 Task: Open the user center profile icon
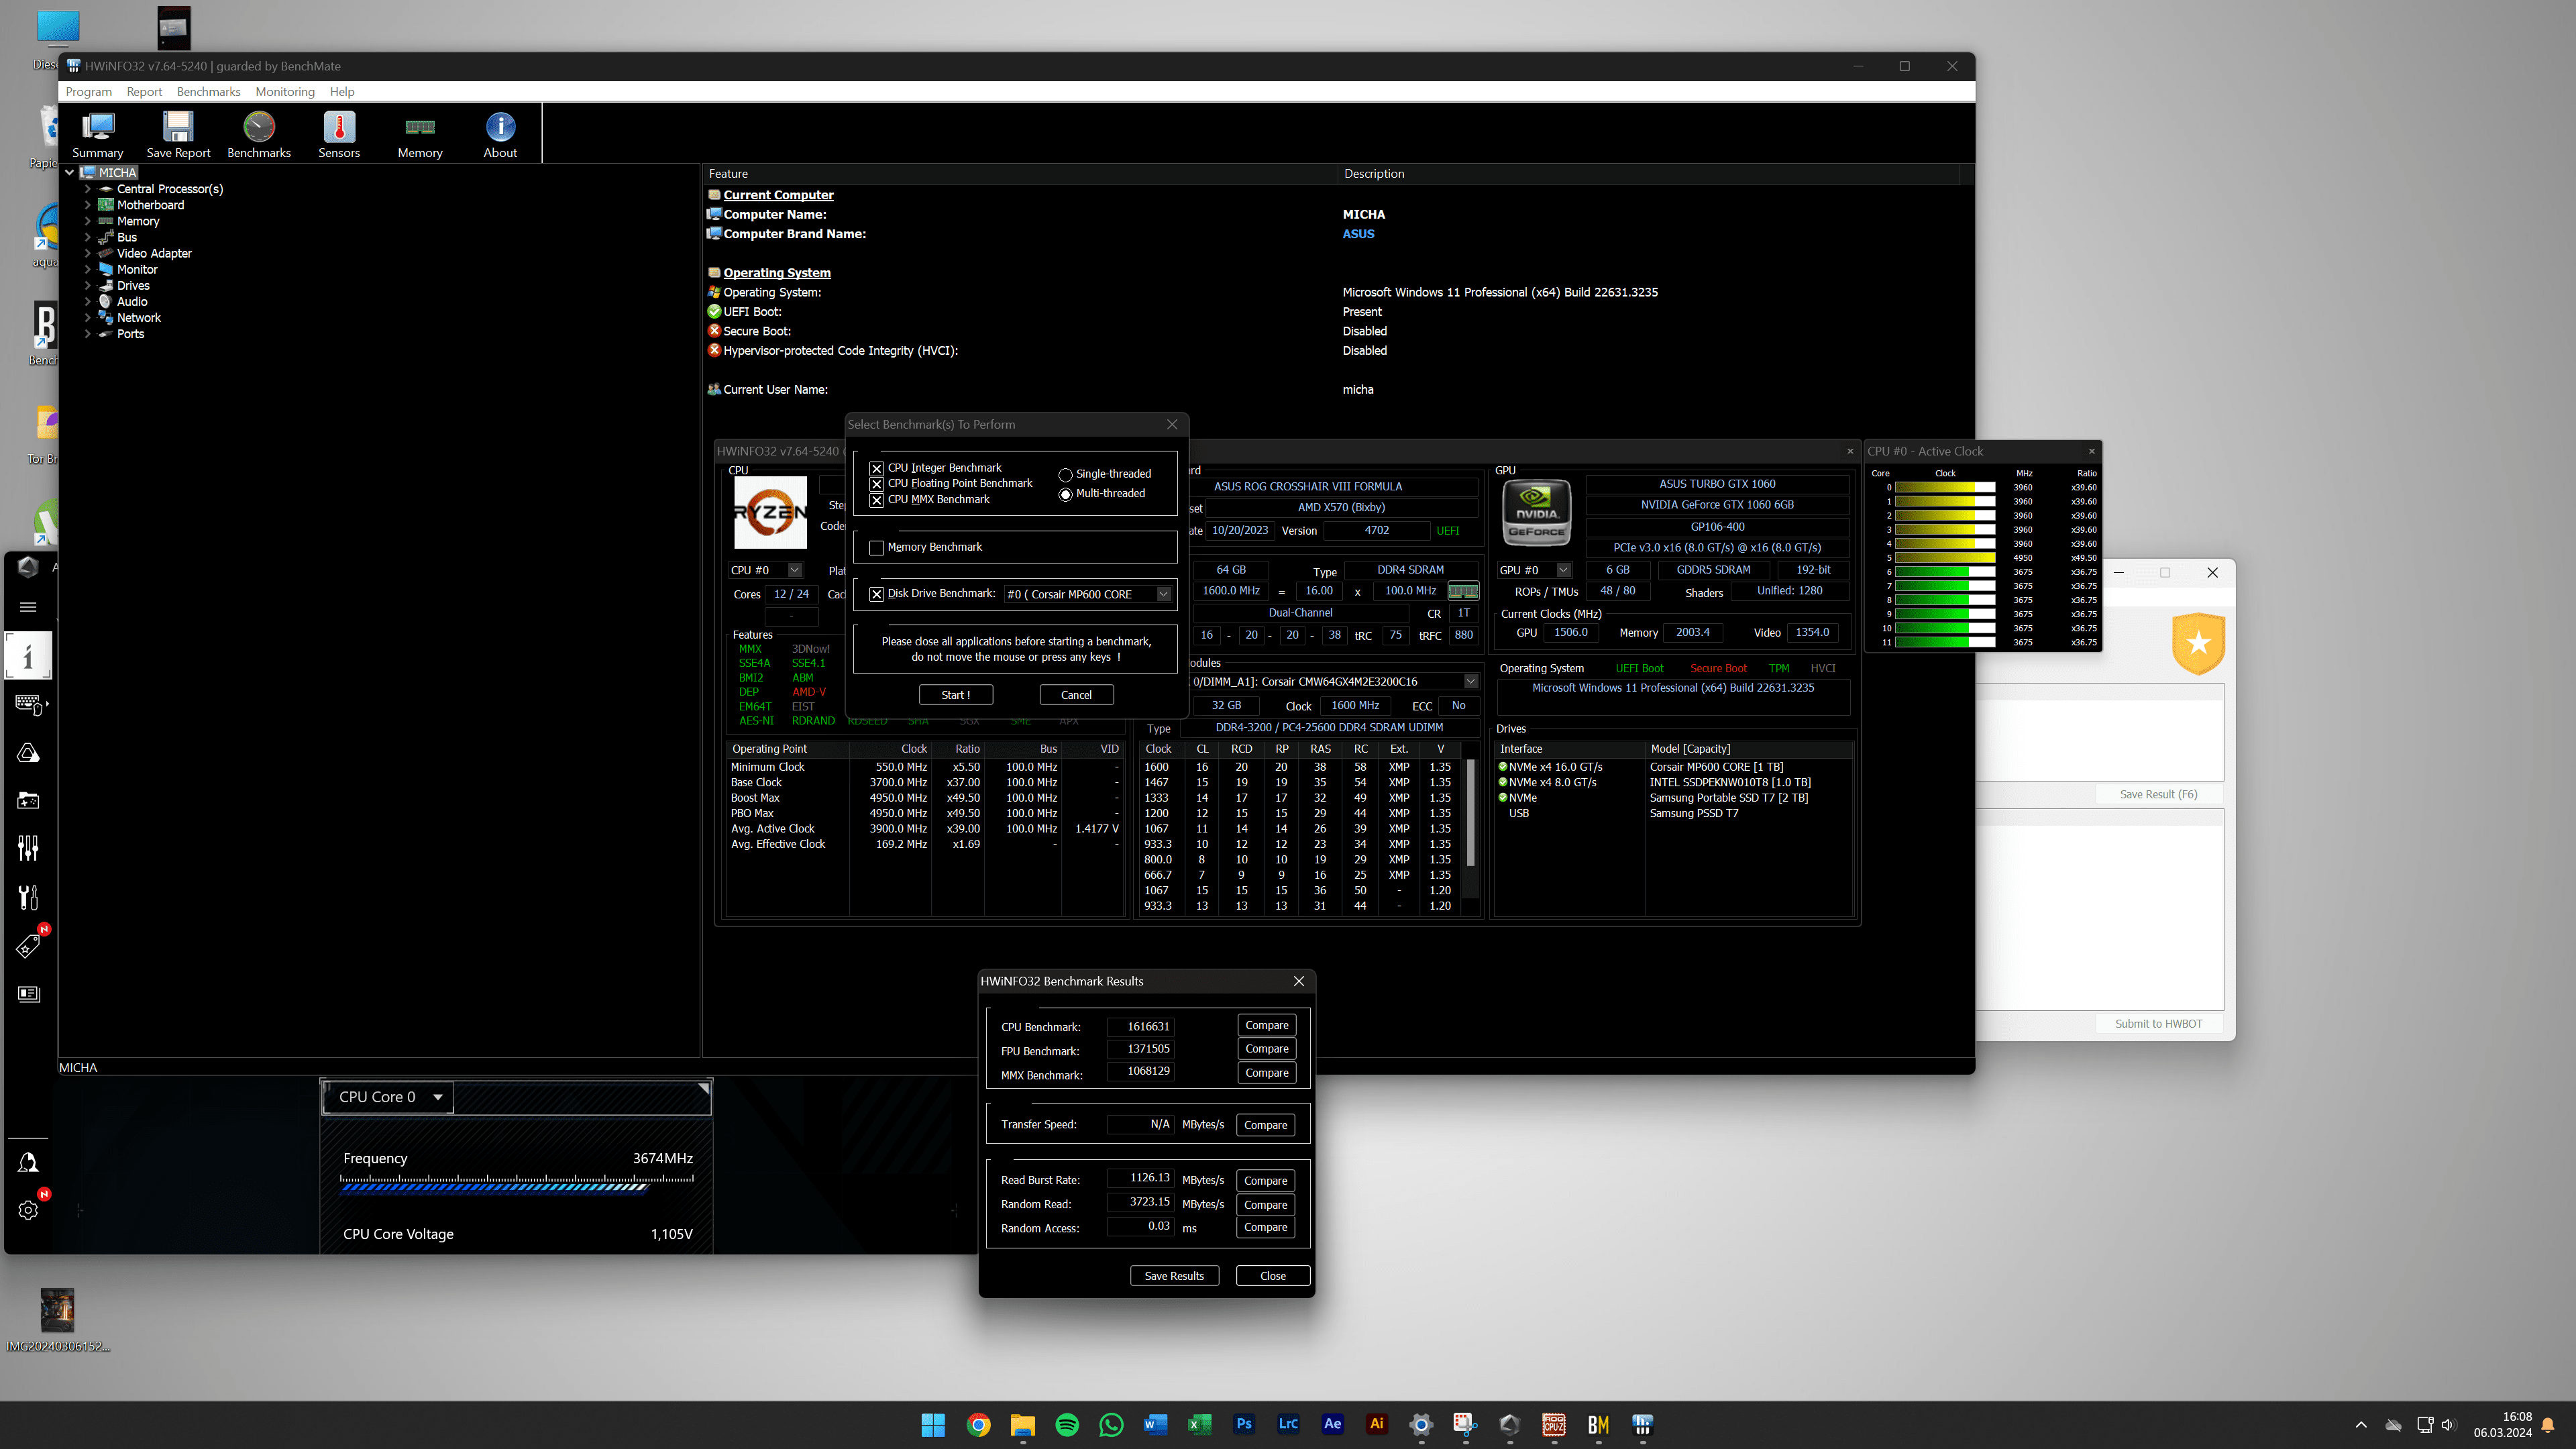[x=28, y=1162]
